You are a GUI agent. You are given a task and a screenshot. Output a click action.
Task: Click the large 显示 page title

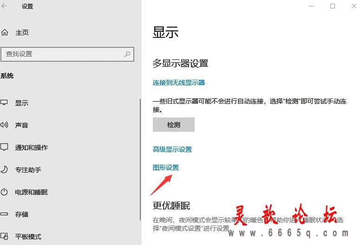165,32
